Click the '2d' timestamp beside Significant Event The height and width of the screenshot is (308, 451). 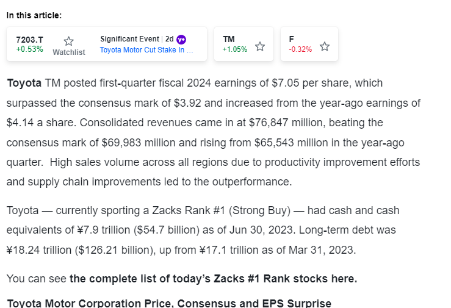pos(170,39)
